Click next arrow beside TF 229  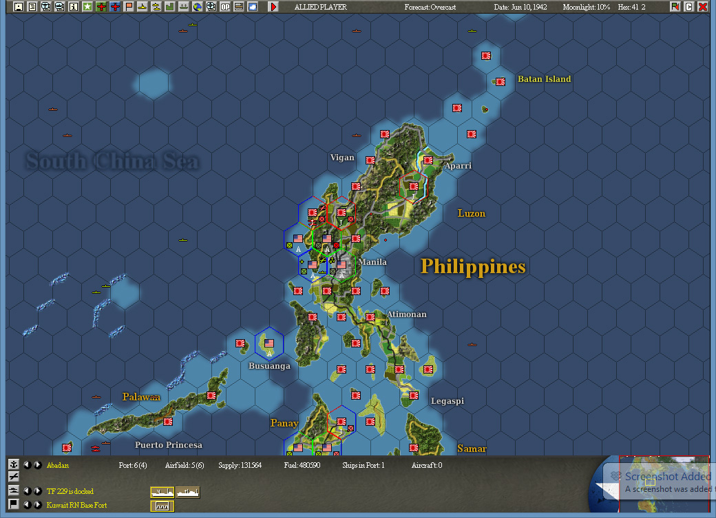pyautogui.click(x=37, y=491)
